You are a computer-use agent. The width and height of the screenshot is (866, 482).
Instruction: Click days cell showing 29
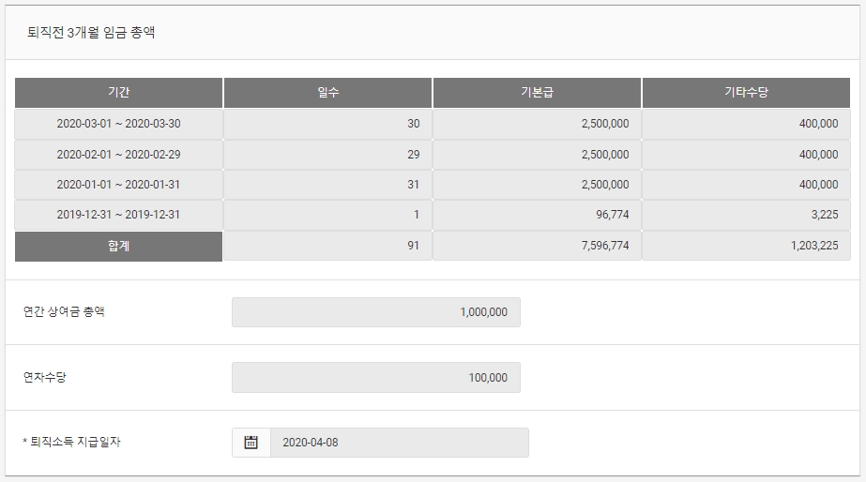click(327, 155)
